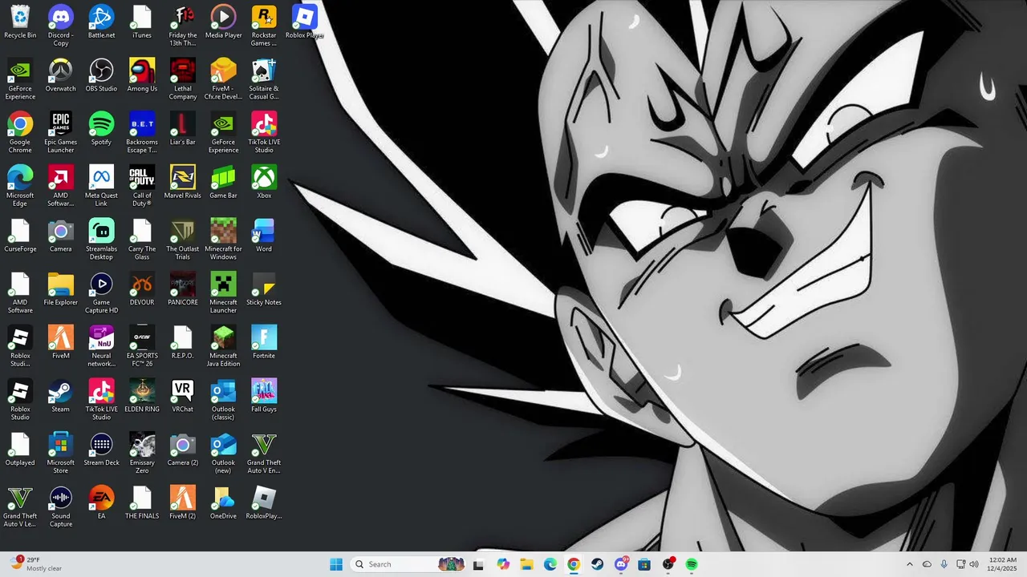The height and width of the screenshot is (577, 1027).
Task: Show hidden system tray icons
Action: (x=909, y=564)
